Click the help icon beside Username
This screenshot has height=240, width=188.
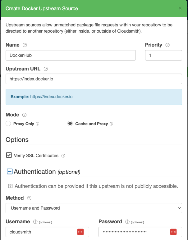(x=35, y=222)
